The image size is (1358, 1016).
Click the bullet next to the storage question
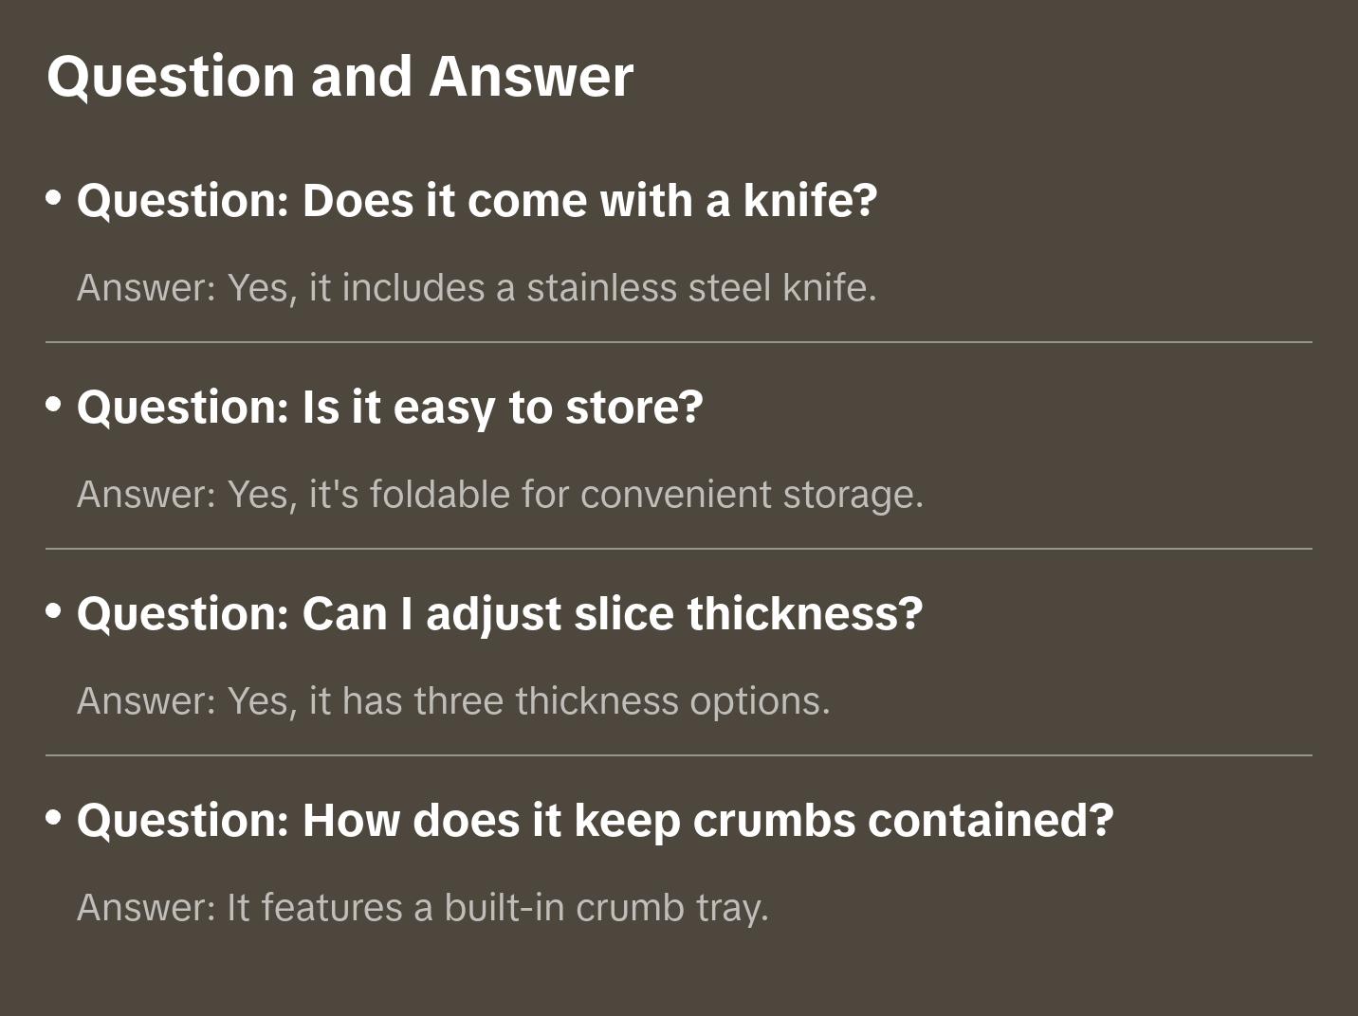point(54,405)
